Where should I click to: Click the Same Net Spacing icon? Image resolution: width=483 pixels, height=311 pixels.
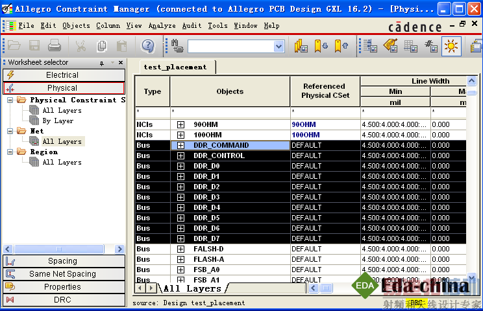[10, 274]
